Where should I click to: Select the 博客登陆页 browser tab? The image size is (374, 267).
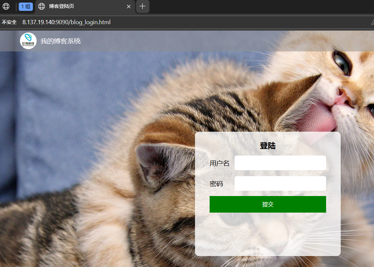(x=85, y=6)
